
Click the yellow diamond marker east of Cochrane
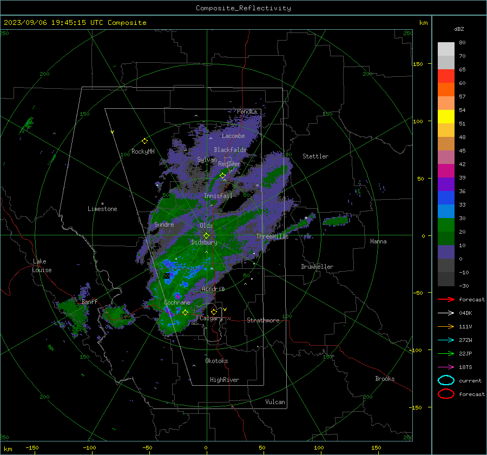[185, 313]
